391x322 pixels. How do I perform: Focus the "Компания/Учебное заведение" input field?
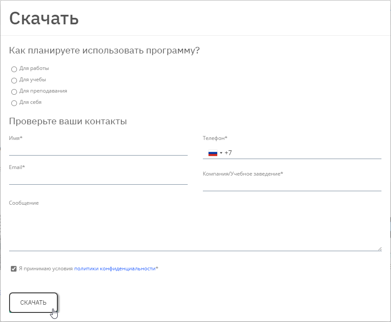tap(292, 186)
